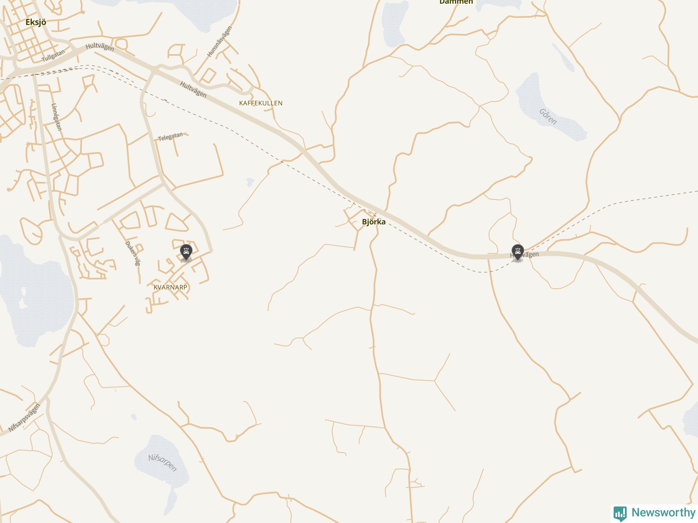
Task: Click the Dammen label at top
Action: point(456,2)
